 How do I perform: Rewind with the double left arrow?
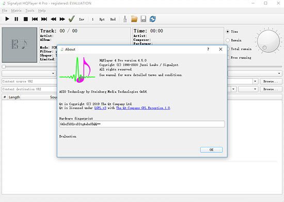point(53,19)
